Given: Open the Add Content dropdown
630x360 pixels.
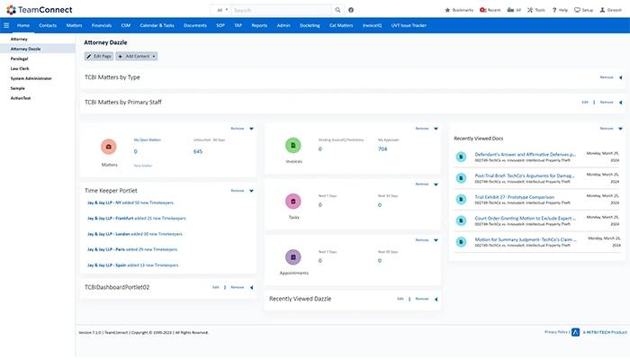Looking at the screenshot, I should 137,56.
